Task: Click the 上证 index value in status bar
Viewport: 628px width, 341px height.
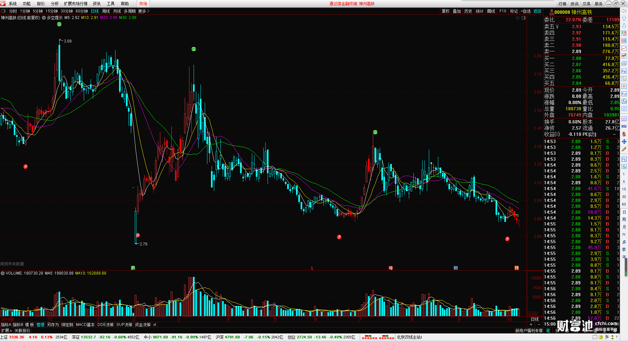Action: click(16, 337)
